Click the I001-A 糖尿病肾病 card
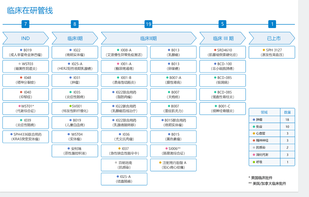The width and height of the screenshot is (309, 197). [124, 66]
